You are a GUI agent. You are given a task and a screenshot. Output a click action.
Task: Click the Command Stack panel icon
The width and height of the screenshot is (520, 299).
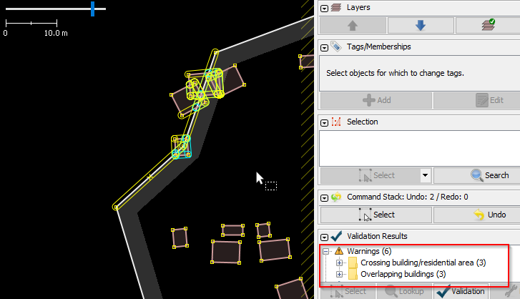[336, 197]
